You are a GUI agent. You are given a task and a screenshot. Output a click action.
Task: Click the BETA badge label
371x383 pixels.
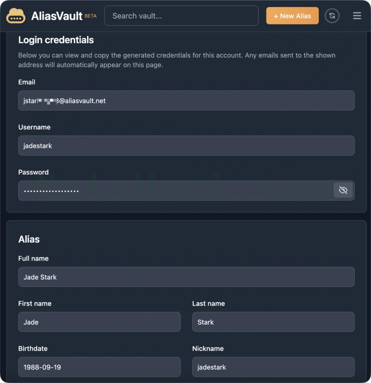91,16
